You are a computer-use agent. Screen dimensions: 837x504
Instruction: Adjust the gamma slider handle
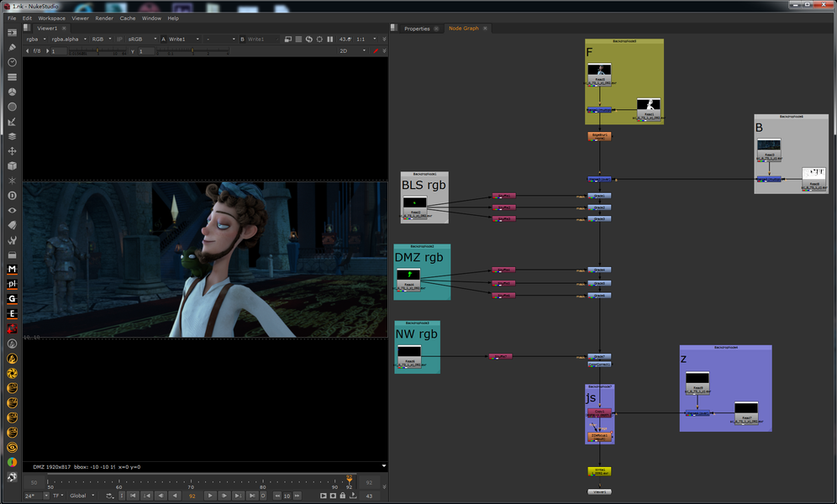pyautogui.click(x=192, y=51)
